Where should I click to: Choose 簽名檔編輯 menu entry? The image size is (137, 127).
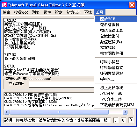(116, 25)
